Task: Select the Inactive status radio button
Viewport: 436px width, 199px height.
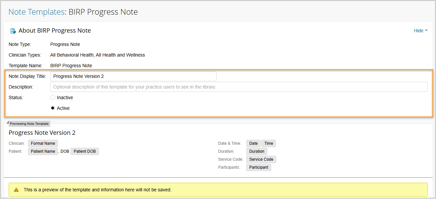Action: [x=53, y=98]
